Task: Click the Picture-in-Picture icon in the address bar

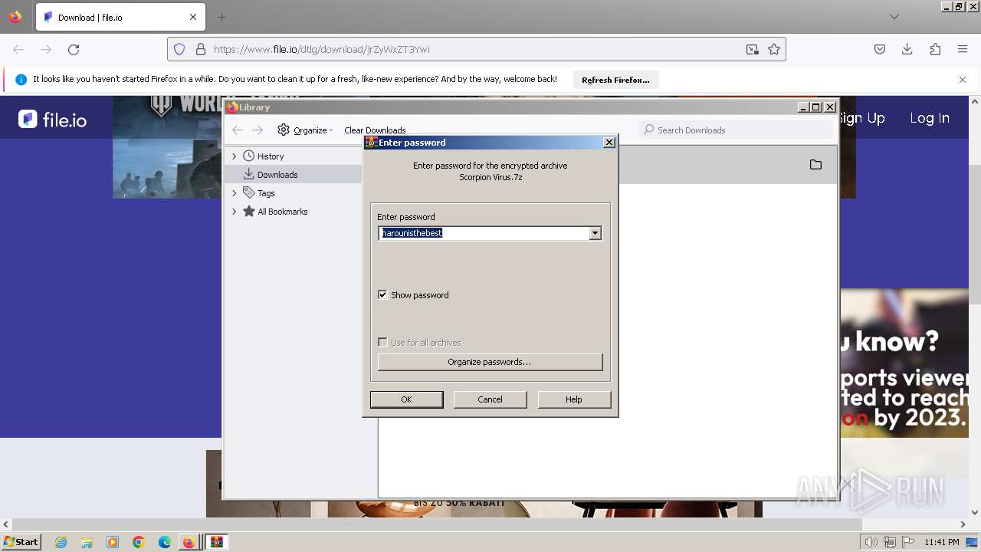Action: [x=753, y=49]
